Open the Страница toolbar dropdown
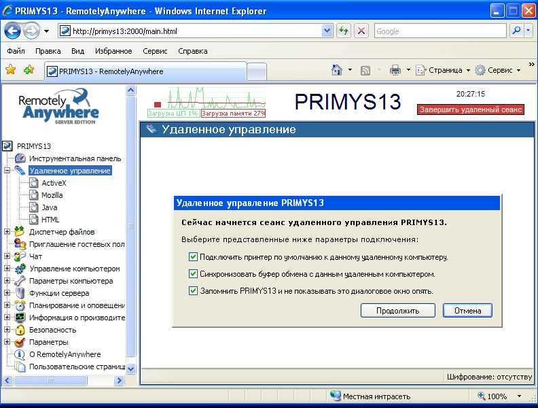The height and width of the screenshot is (408, 538). tap(468, 70)
